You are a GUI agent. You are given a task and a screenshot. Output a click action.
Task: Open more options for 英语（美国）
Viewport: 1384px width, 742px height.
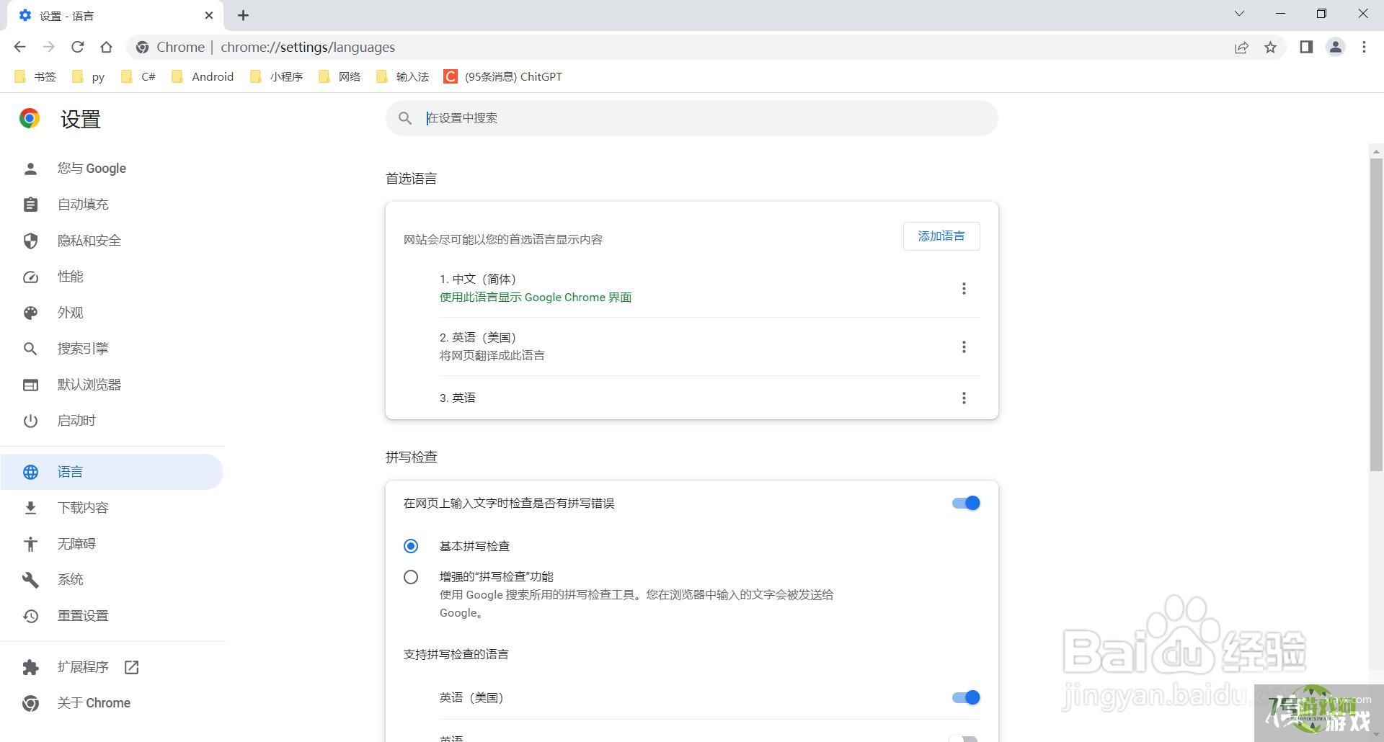pos(964,347)
